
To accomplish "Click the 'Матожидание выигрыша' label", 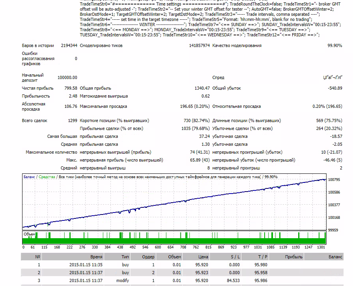I will pyautogui.click(x=104, y=96).
